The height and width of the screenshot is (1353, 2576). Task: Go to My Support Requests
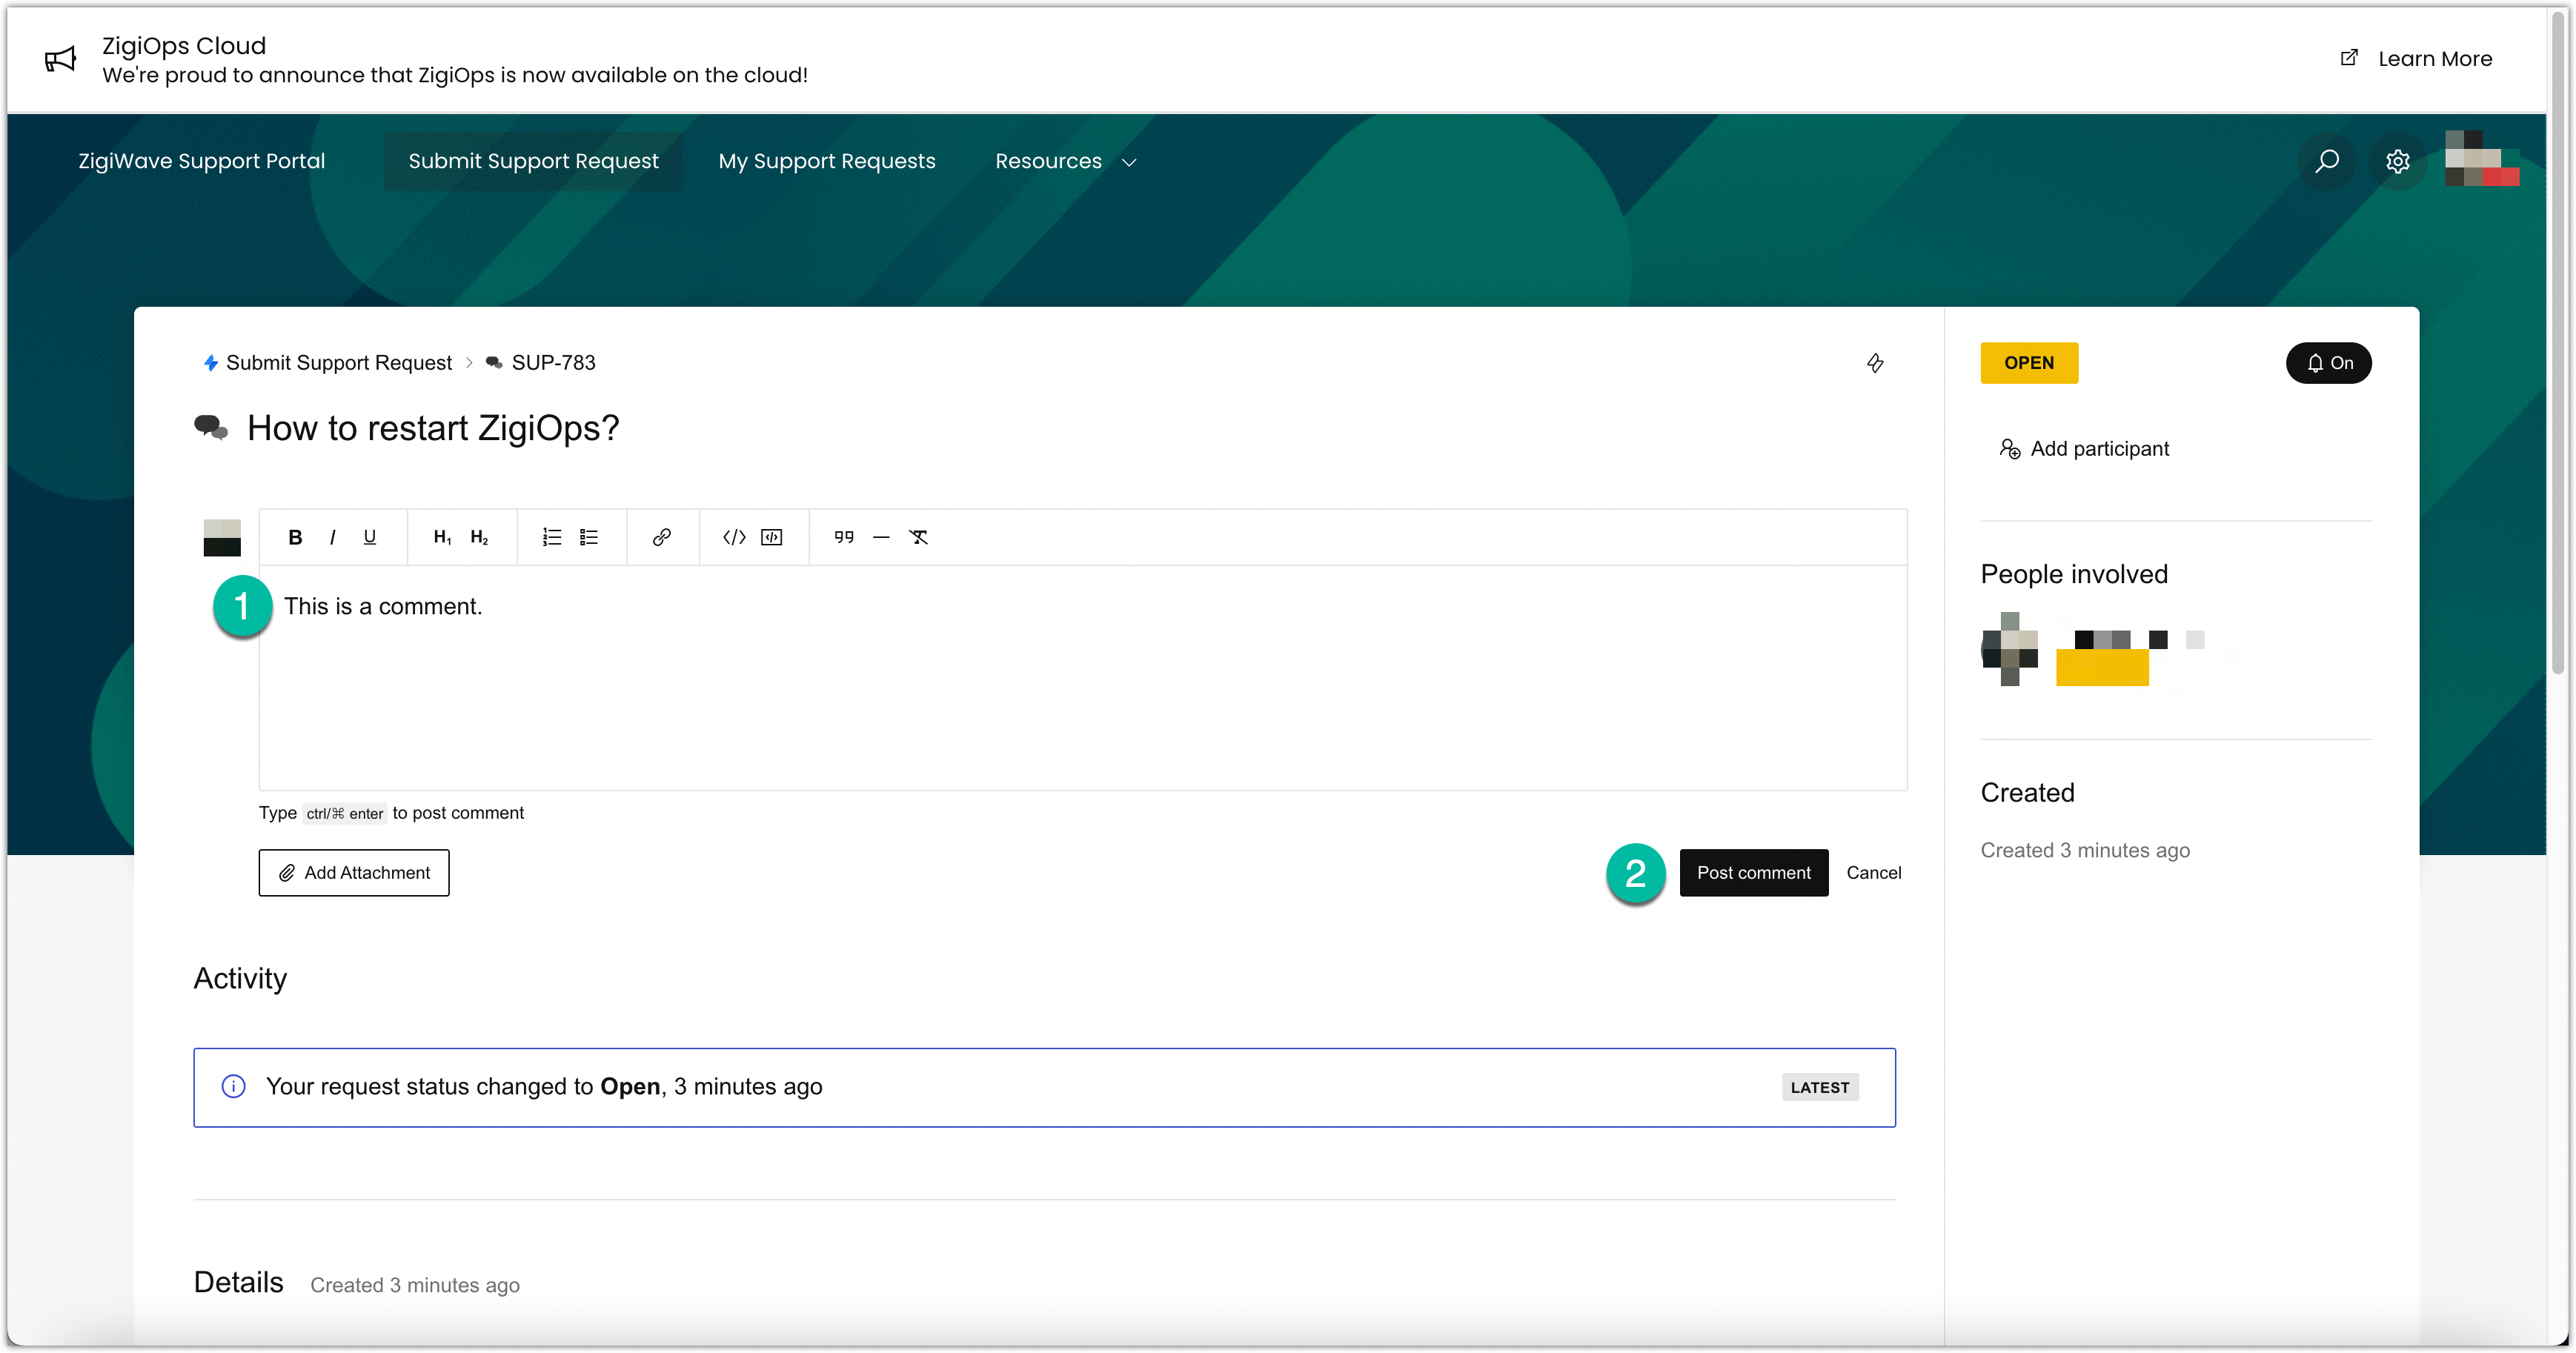[826, 161]
